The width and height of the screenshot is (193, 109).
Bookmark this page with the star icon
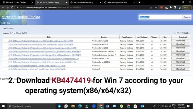point(156,7)
